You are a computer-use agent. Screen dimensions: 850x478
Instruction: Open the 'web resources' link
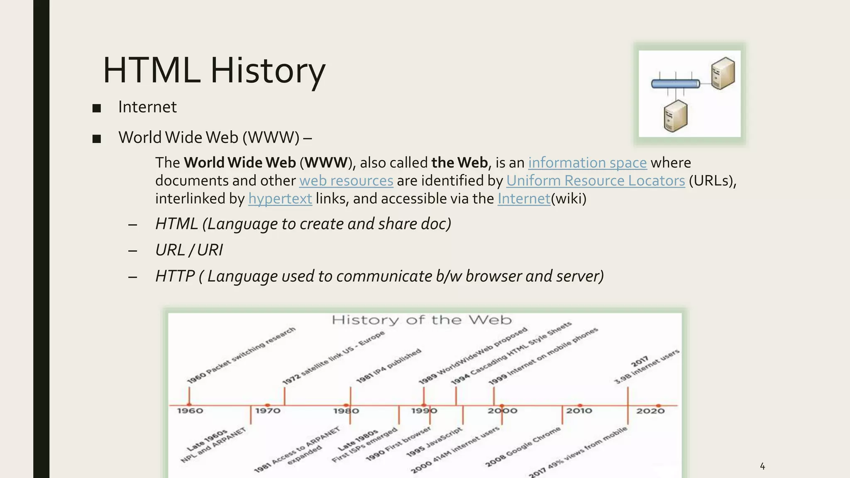(346, 180)
